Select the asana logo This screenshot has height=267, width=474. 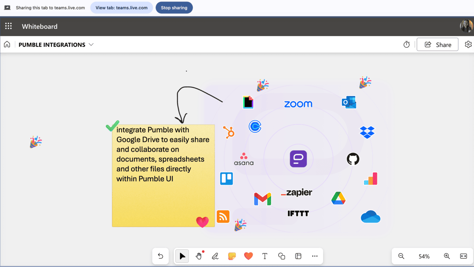click(x=244, y=159)
